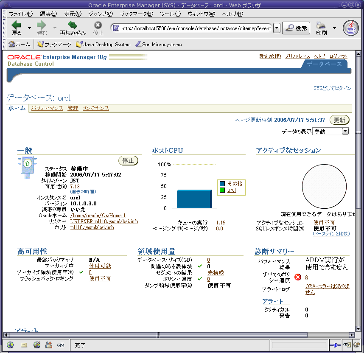The image size is (364, 353).
Task: Click the vertical scrollbar down arrow
Action: 358,329
